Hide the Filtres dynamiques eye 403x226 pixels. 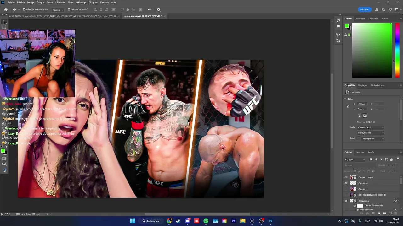[355, 206]
